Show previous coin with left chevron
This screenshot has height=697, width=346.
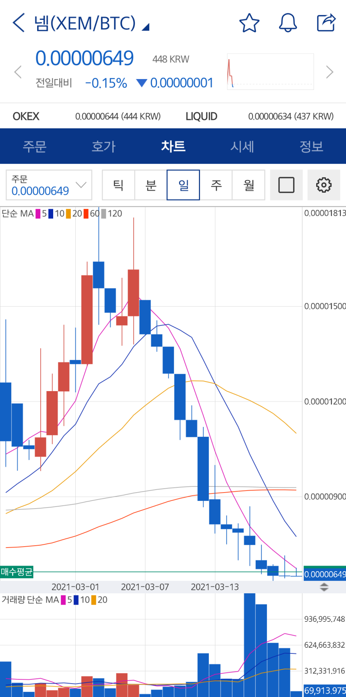point(18,72)
